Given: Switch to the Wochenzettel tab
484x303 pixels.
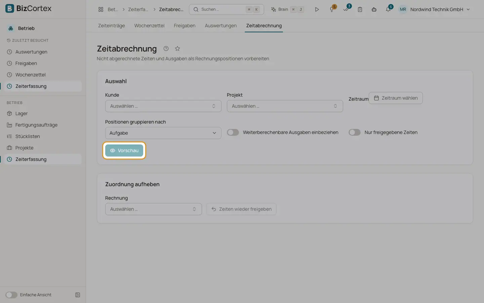Looking at the screenshot, I should (149, 26).
